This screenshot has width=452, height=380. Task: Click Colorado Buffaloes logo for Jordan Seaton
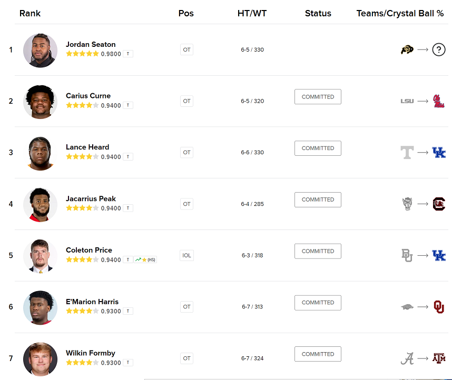pos(407,50)
